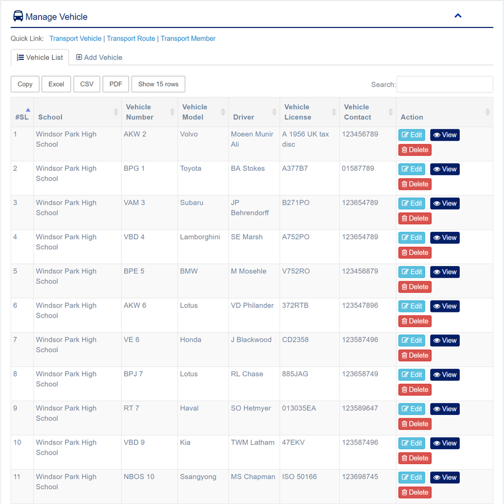Viewport: 504px width, 504px height.
Task: Edit the VE 6 Honda vehicle
Action: coord(412,340)
